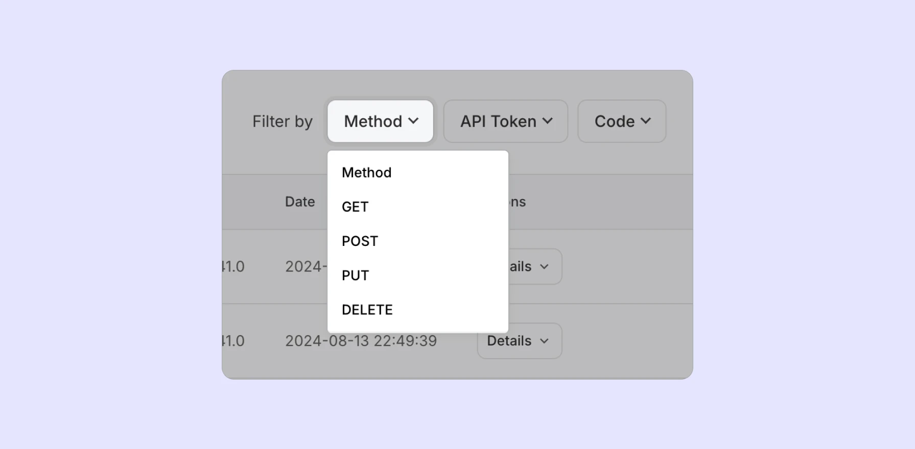
Task: Click the chevron on the second row's Details button
Action: click(x=545, y=341)
